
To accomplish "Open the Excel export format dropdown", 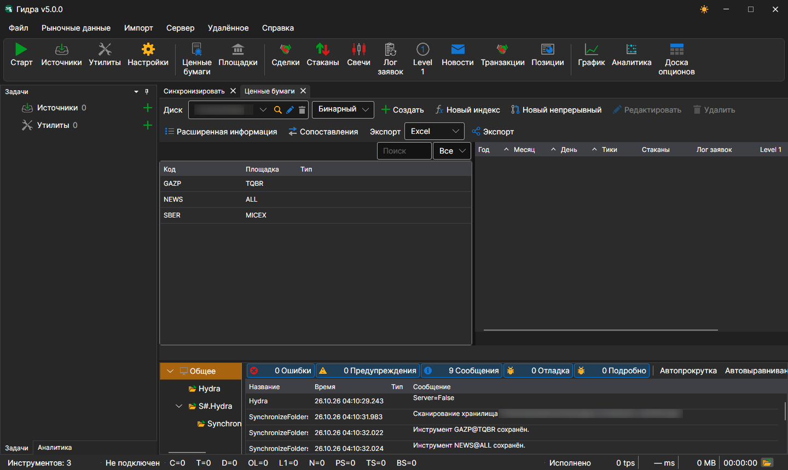I will (434, 131).
